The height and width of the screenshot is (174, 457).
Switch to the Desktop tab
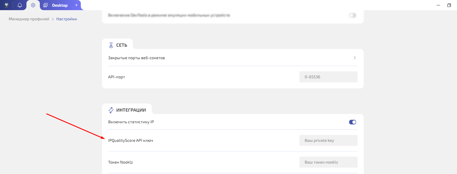(x=60, y=5)
